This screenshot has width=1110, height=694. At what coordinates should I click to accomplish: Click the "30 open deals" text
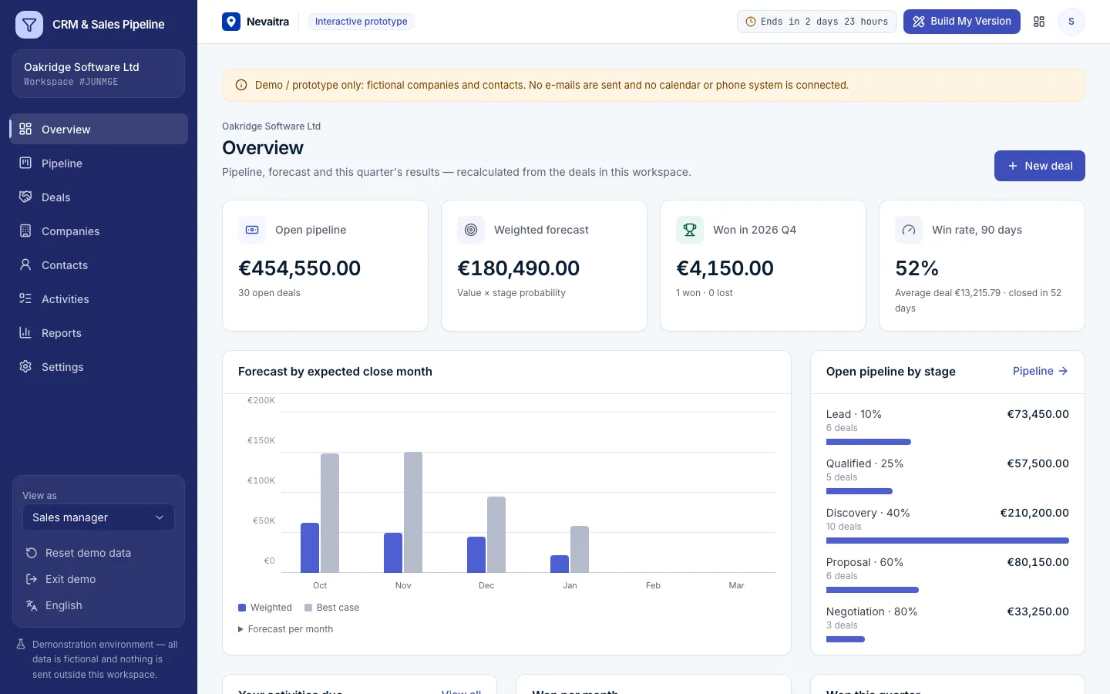(x=269, y=293)
